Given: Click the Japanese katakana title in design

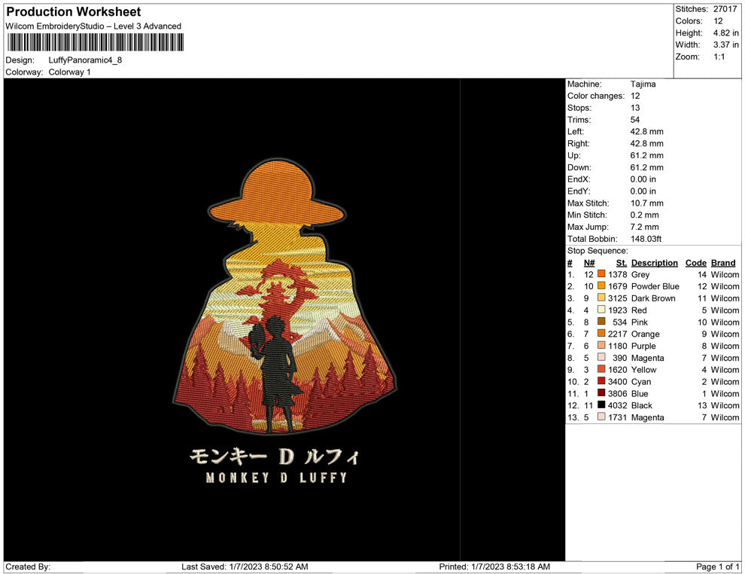Looking at the screenshot, I should click(275, 456).
